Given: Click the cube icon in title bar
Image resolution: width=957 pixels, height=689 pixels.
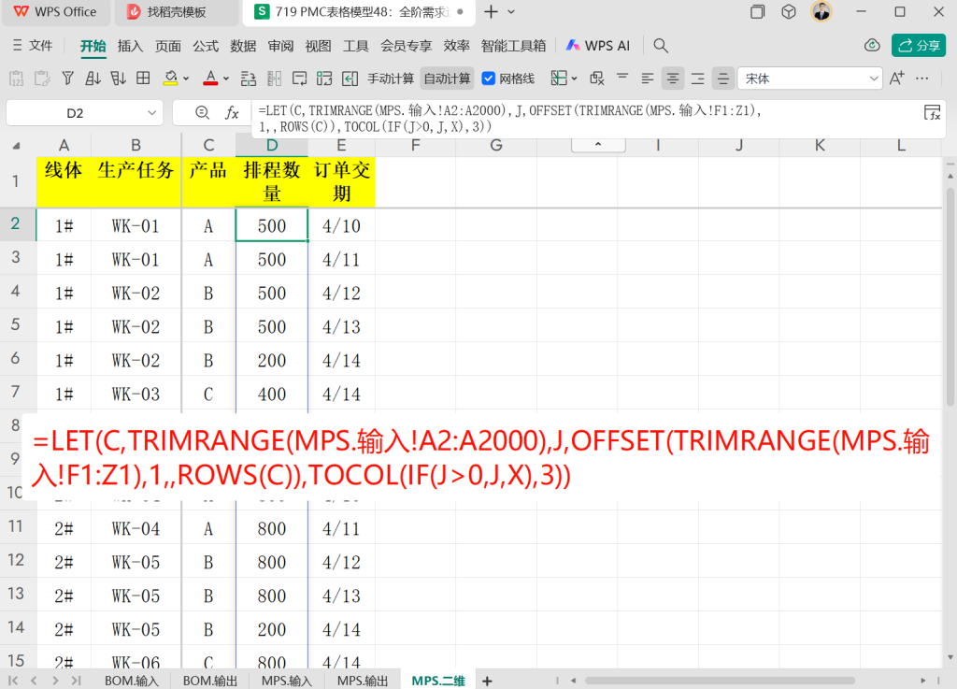Looking at the screenshot, I should pyautogui.click(x=789, y=11).
